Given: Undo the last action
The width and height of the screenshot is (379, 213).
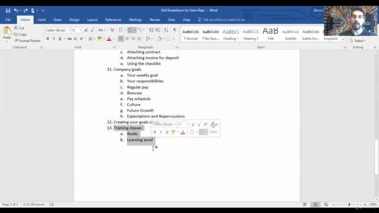Looking at the screenshot, I should (16, 11).
